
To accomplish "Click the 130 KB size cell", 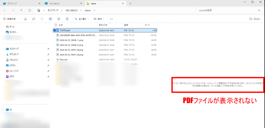I will 153,35.
